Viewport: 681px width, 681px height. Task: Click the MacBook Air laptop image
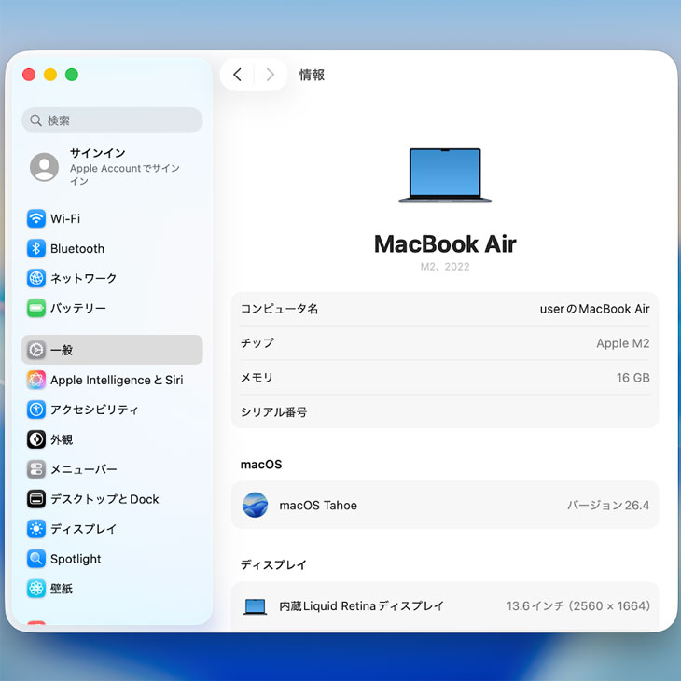[x=445, y=175]
